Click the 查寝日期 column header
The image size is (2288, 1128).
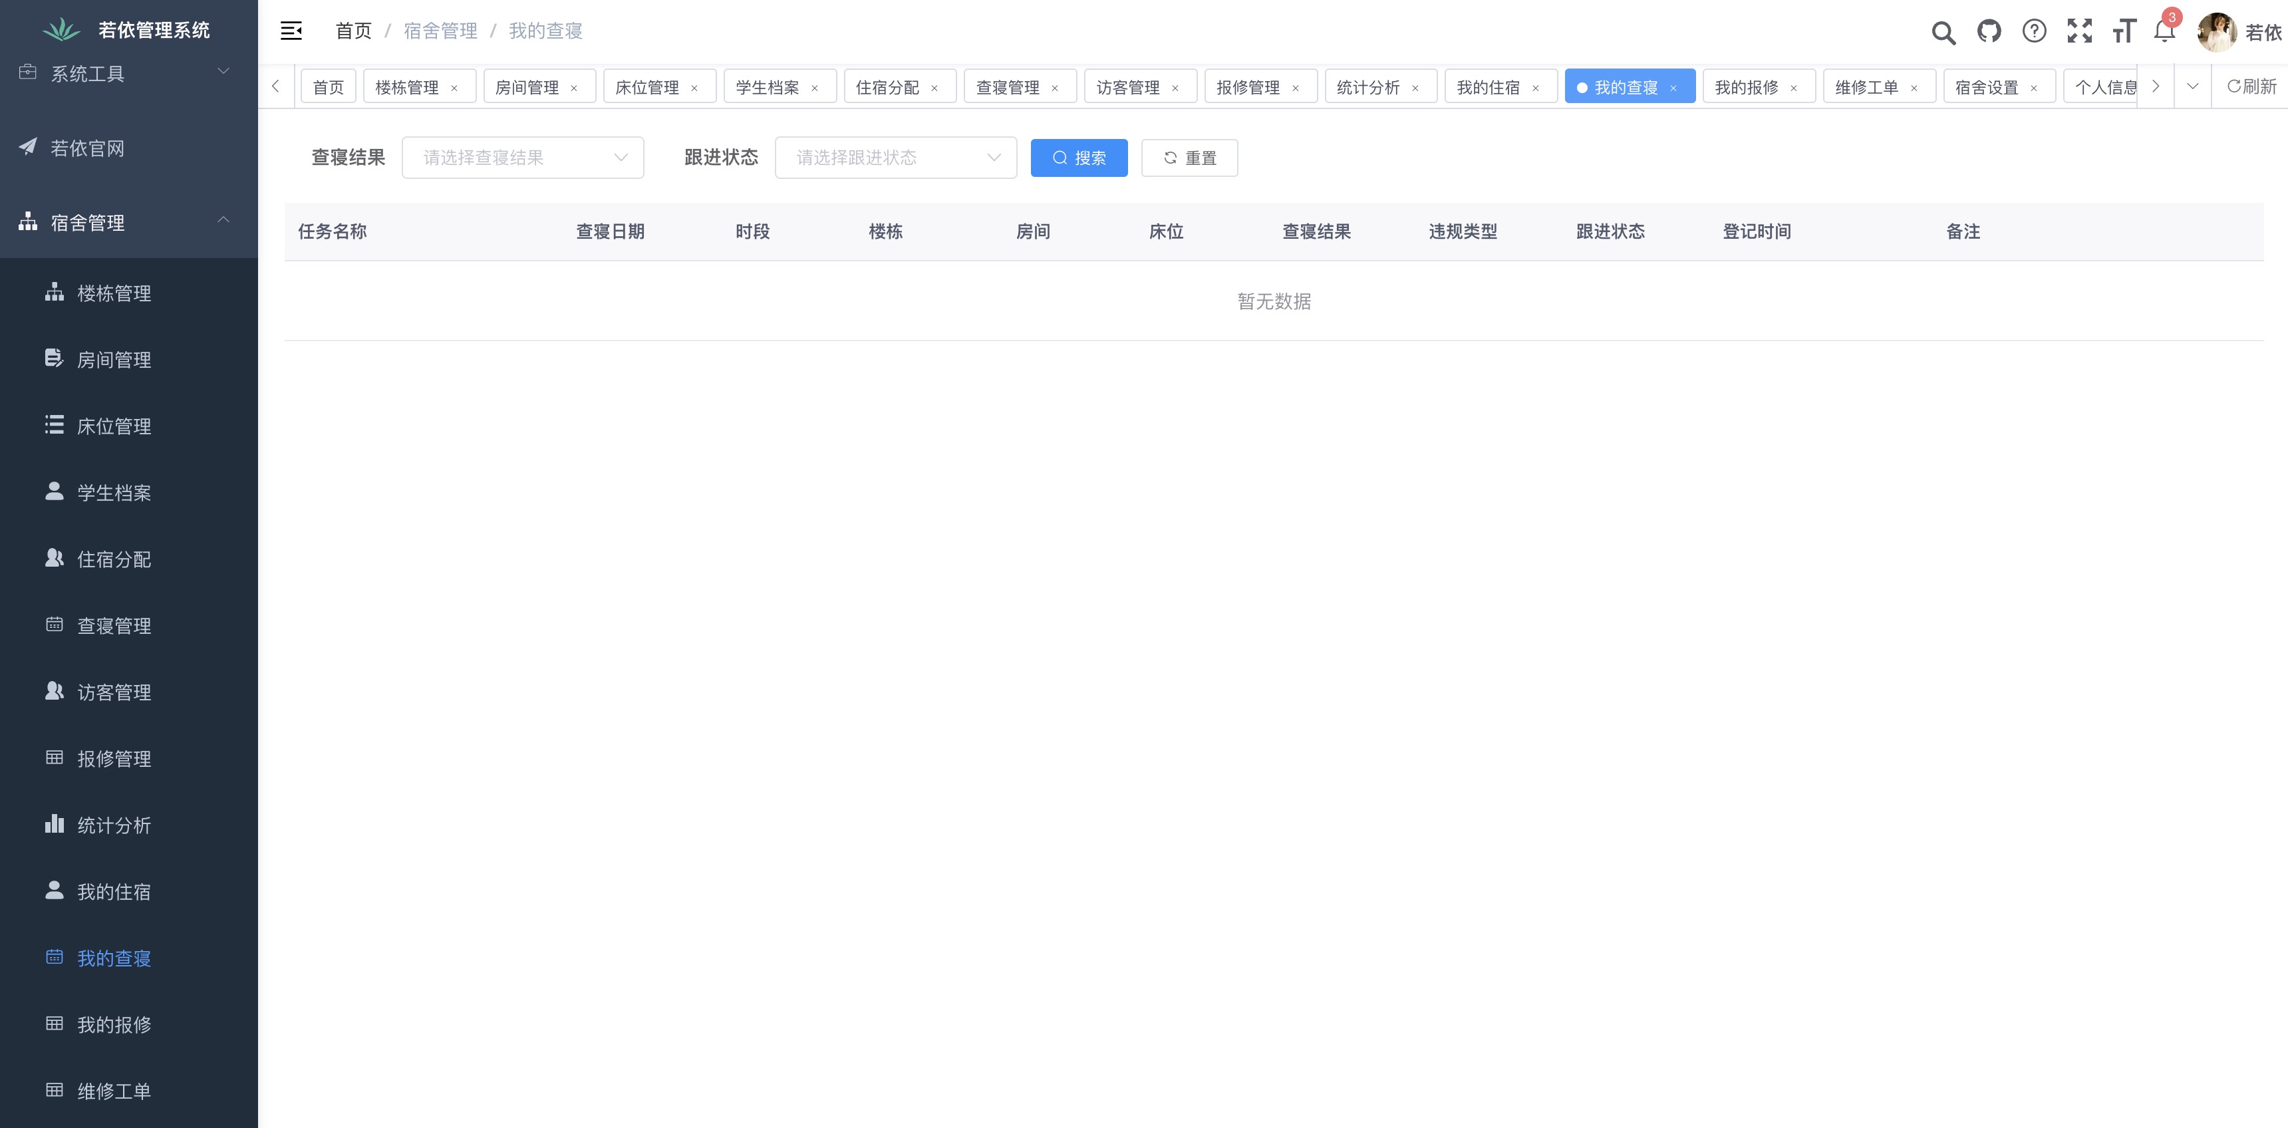(610, 232)
